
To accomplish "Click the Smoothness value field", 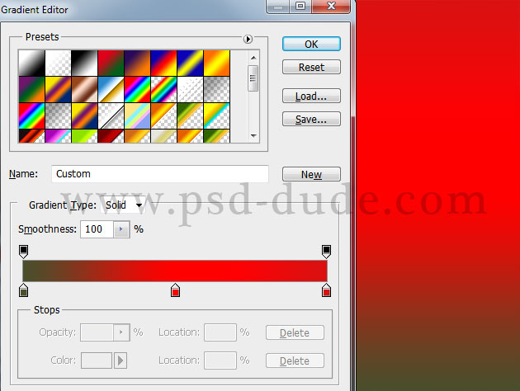I will click(x=97, y=229).
